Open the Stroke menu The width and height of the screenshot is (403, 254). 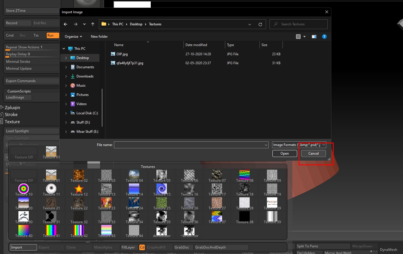11,115
